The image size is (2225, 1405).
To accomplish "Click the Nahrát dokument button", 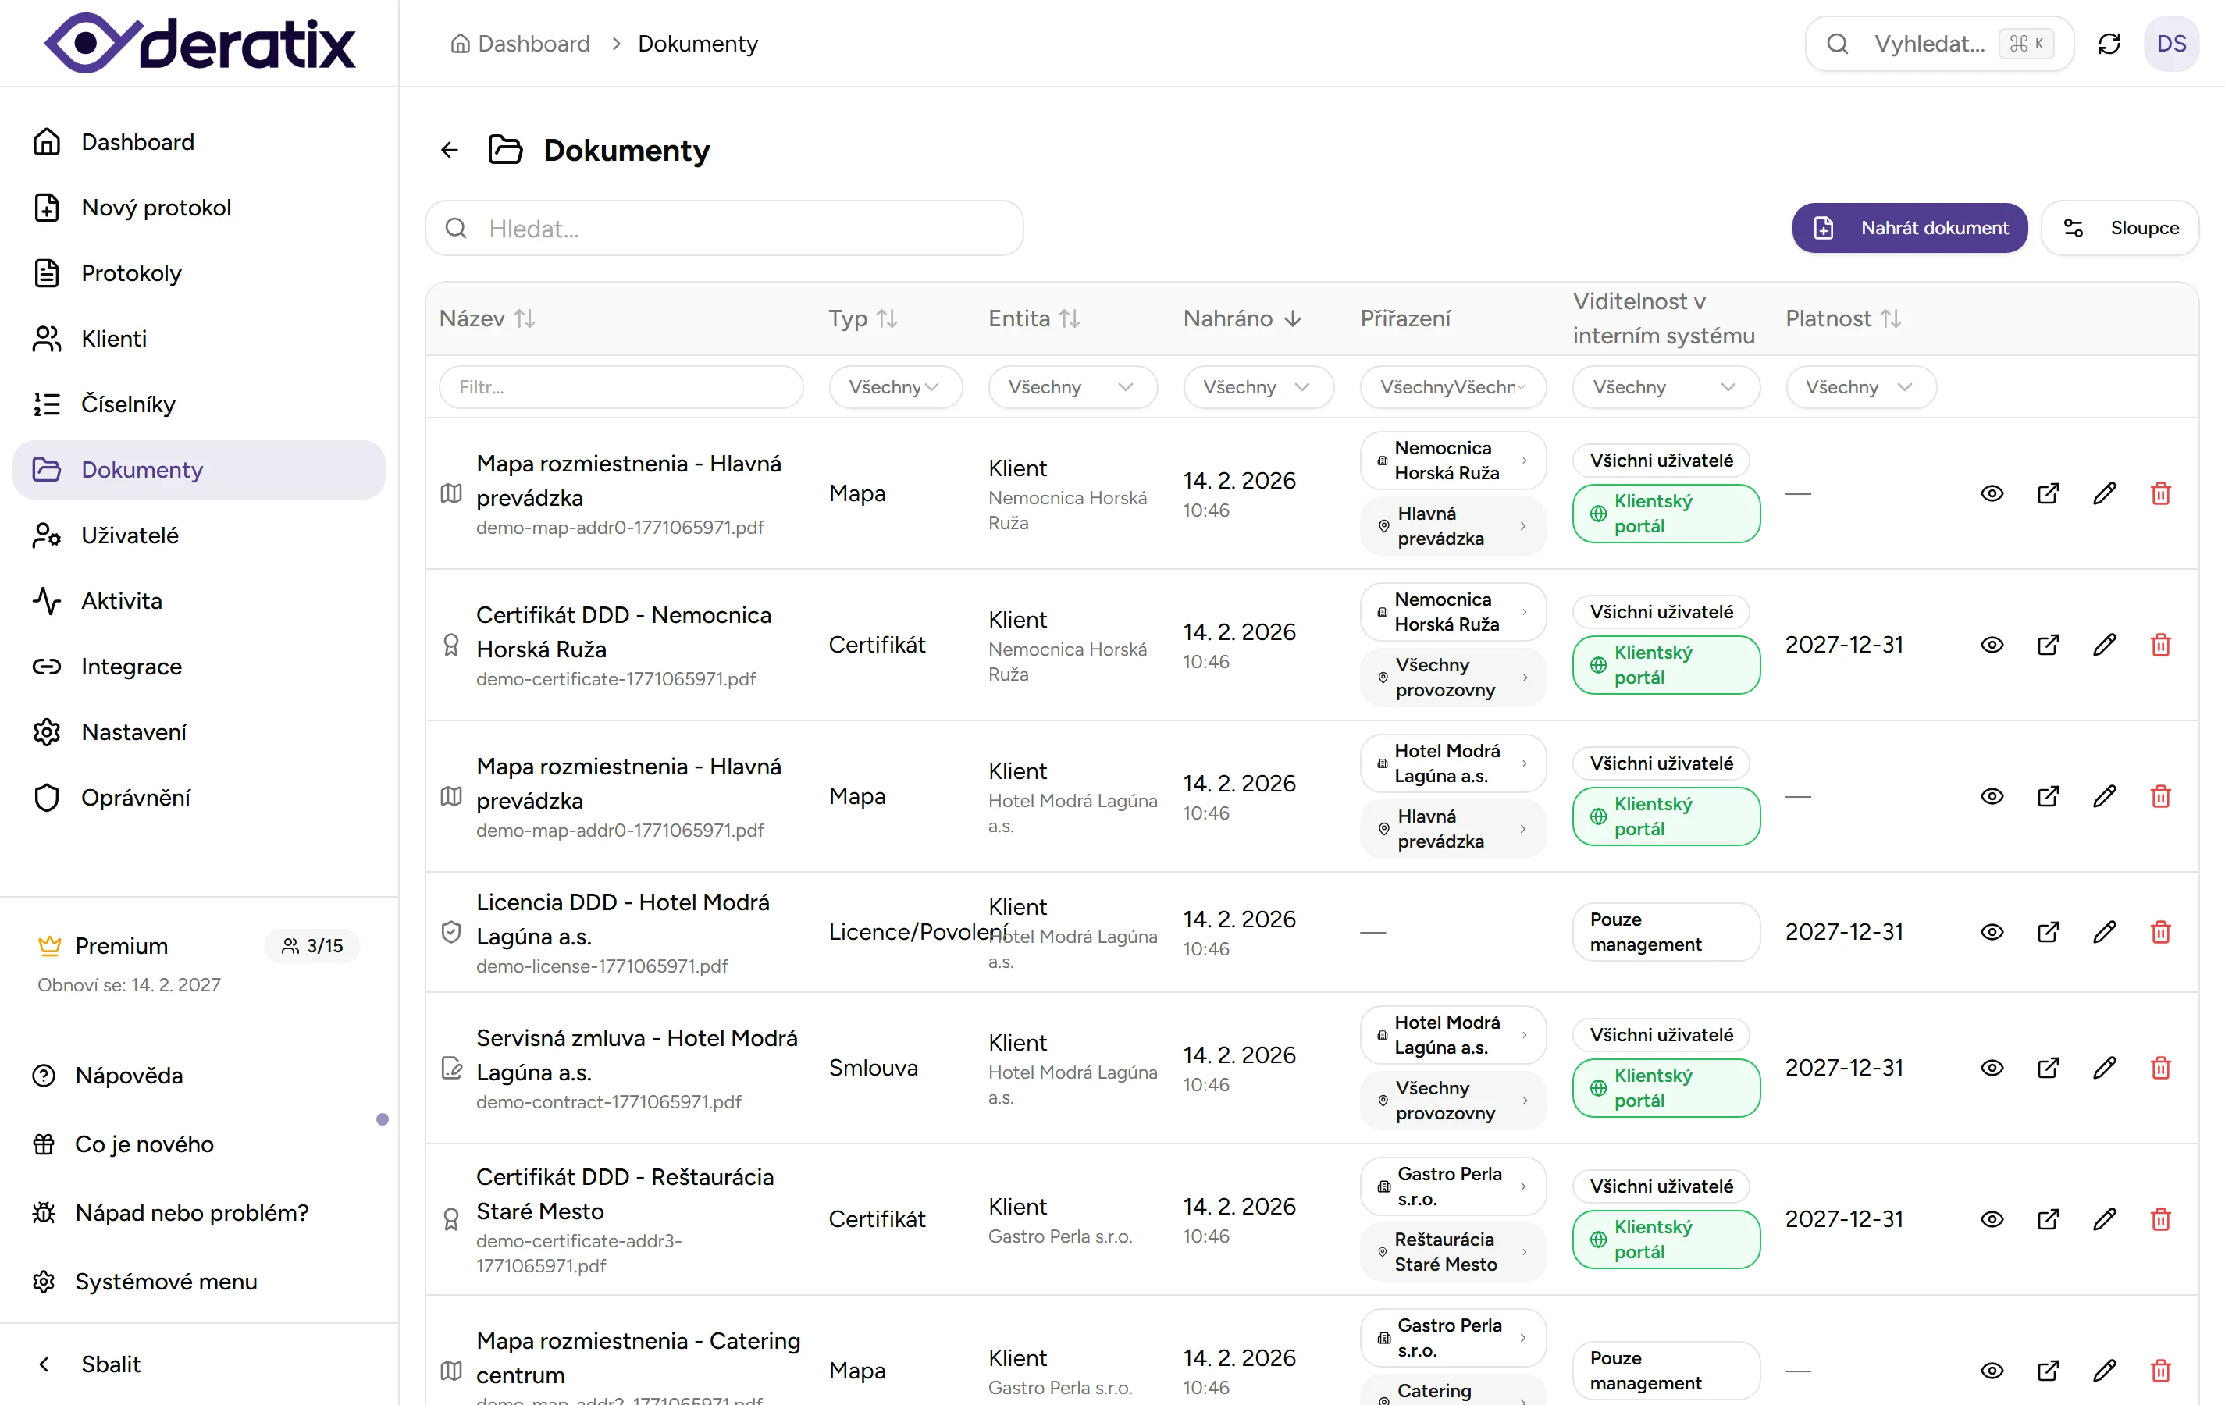I will [x=1909, y=228].
